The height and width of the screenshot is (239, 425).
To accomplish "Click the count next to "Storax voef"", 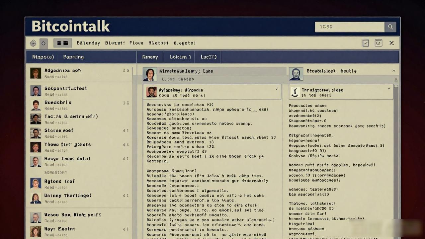I will 126,130.
